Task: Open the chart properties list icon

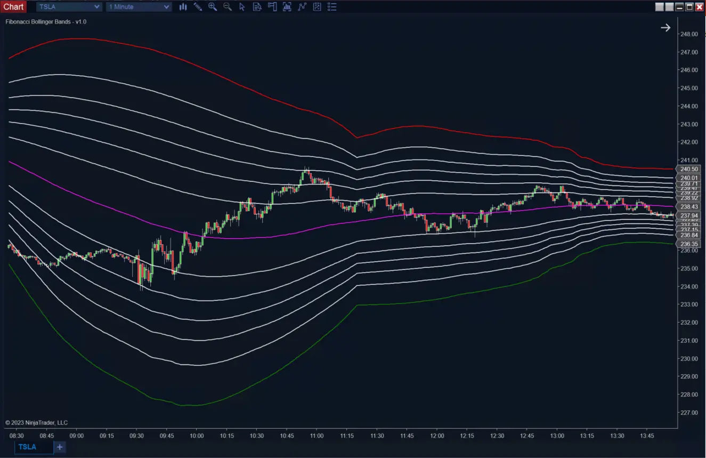Action: [332, 7]
